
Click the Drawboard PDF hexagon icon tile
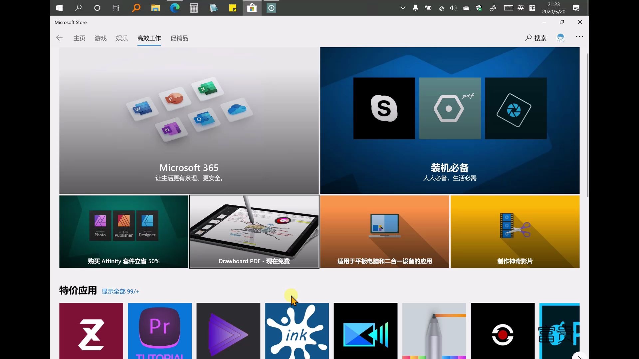[x=450, y=108]
